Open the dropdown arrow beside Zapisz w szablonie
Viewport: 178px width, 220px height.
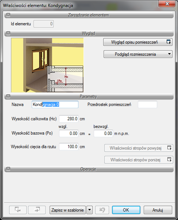(89, 210)
